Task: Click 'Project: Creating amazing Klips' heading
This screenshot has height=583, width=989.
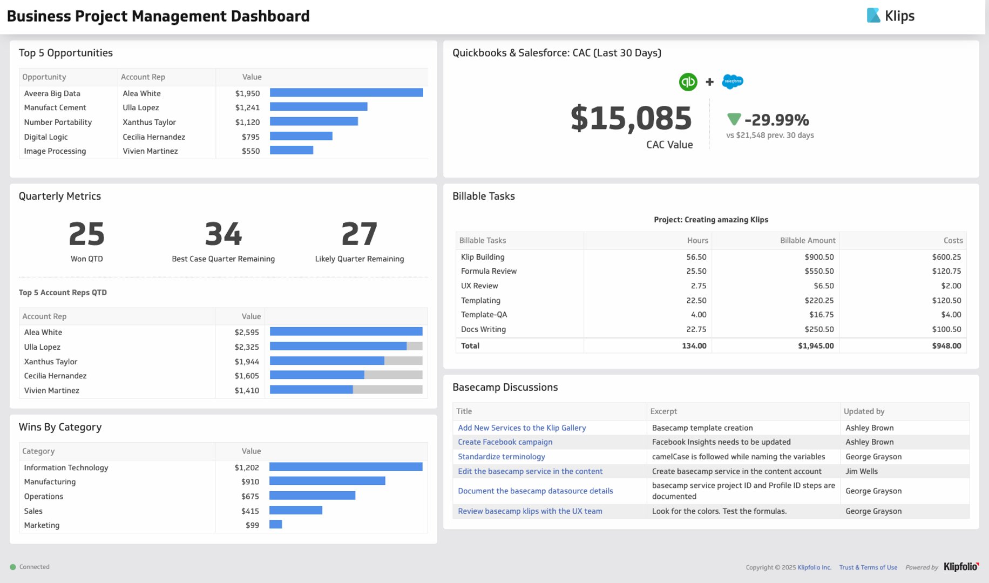Action: click(711, 220)
